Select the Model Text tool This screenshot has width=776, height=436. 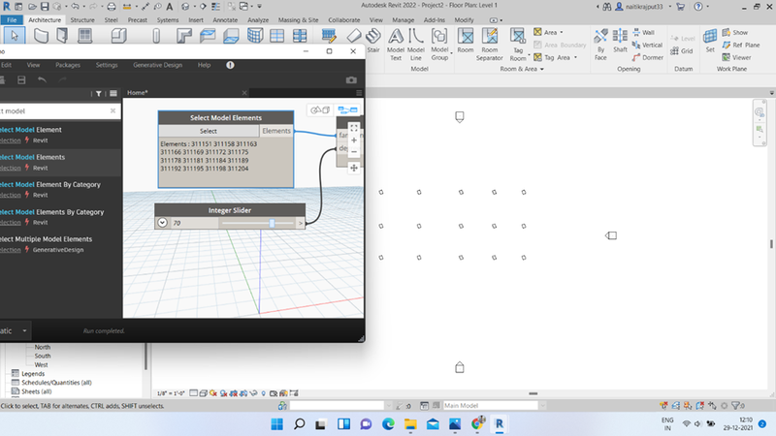point(396,45)
